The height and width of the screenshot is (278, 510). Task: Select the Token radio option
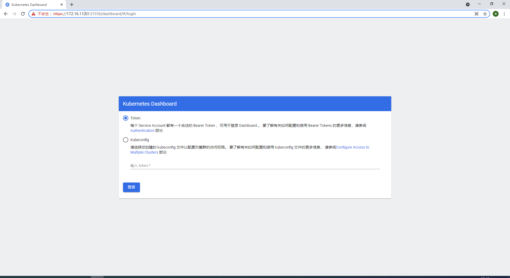pos(126,118)
